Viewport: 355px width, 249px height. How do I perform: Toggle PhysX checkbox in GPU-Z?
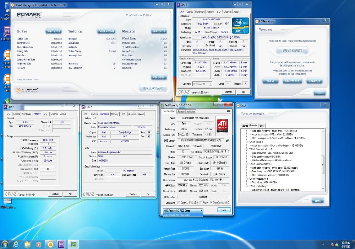point(201,202)
